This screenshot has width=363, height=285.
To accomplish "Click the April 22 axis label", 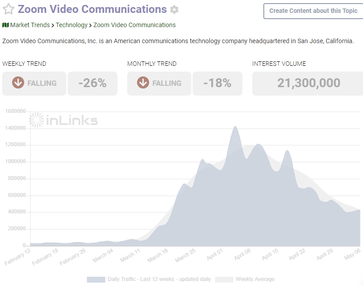I will click(297, 254).
